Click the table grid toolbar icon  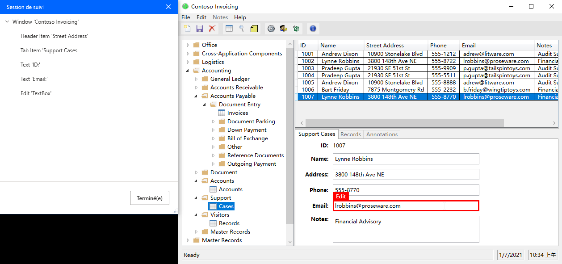[229, 29]
